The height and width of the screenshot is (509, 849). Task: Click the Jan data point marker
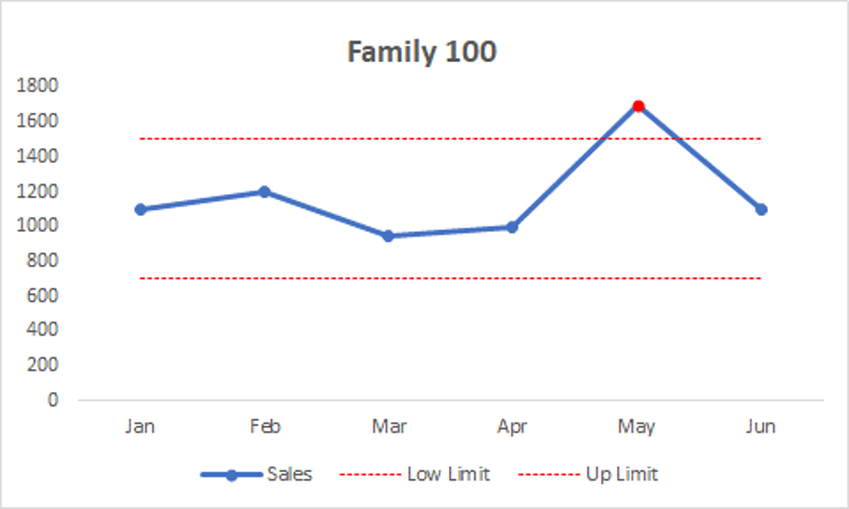(141, 209)
